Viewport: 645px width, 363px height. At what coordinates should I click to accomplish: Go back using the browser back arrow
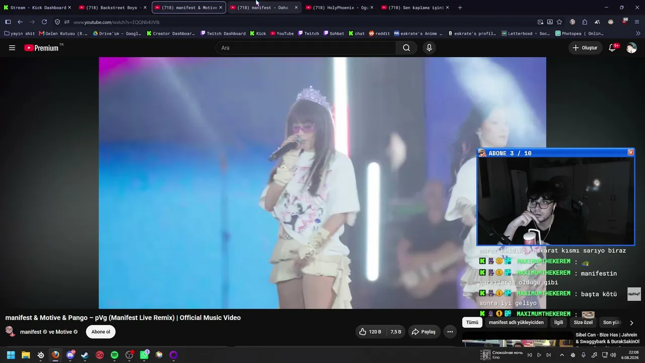pyautogui.click(x=20, y=22)
